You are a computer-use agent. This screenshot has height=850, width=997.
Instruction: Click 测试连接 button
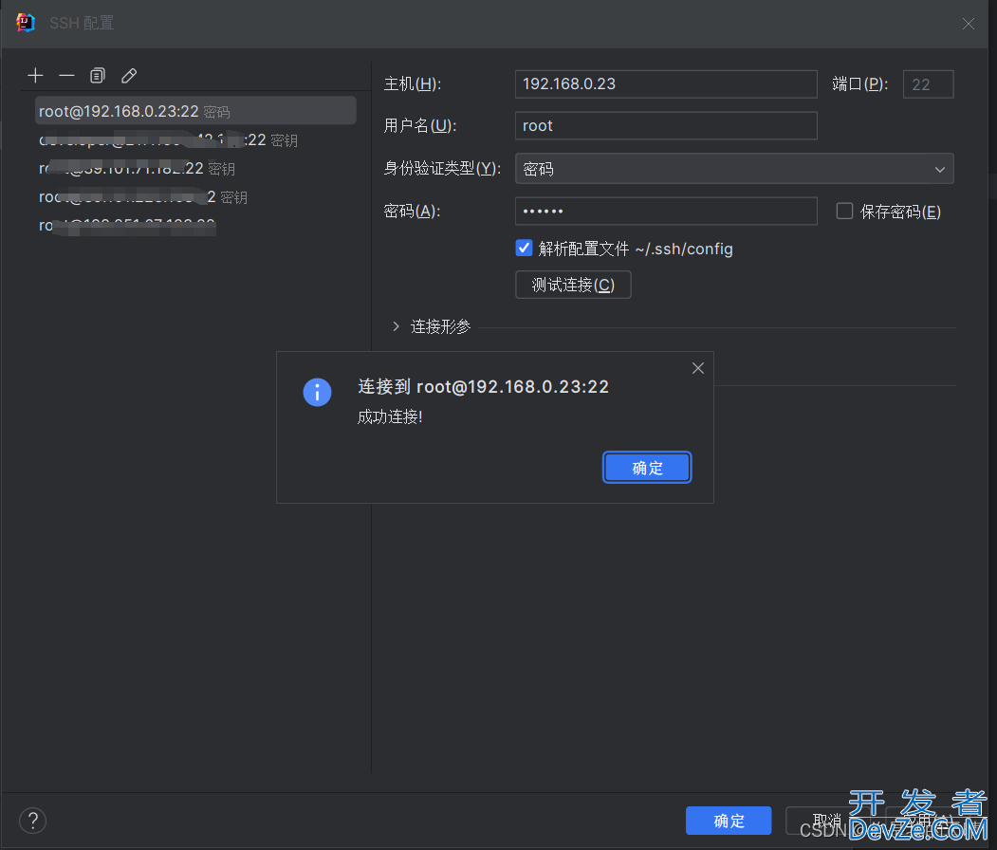[x=573, y=285]
